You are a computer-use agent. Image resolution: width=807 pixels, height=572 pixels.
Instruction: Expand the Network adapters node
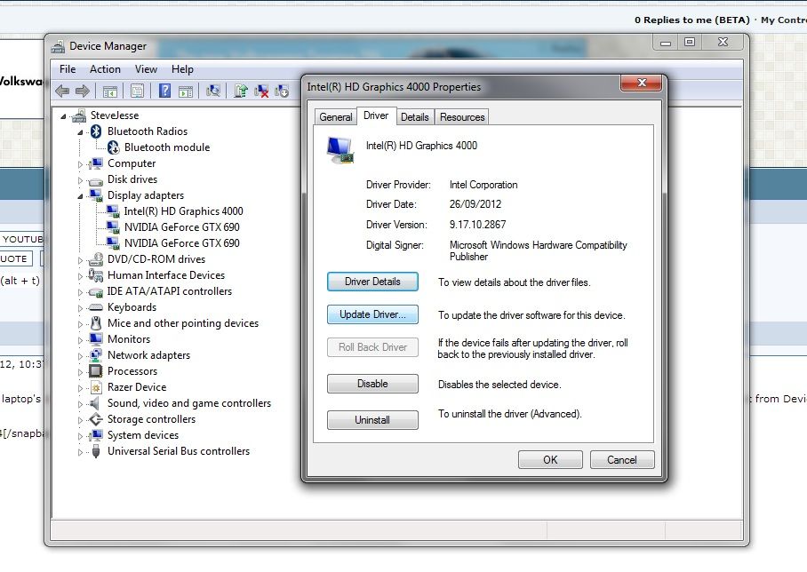[x=80, y=355]
